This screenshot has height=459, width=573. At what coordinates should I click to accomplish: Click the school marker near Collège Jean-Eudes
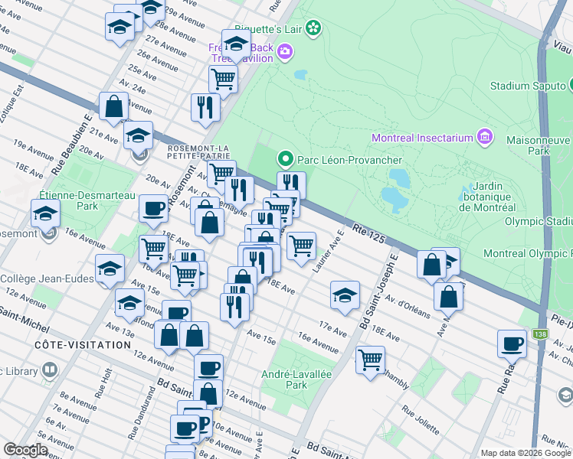click(x=110, y=269)
